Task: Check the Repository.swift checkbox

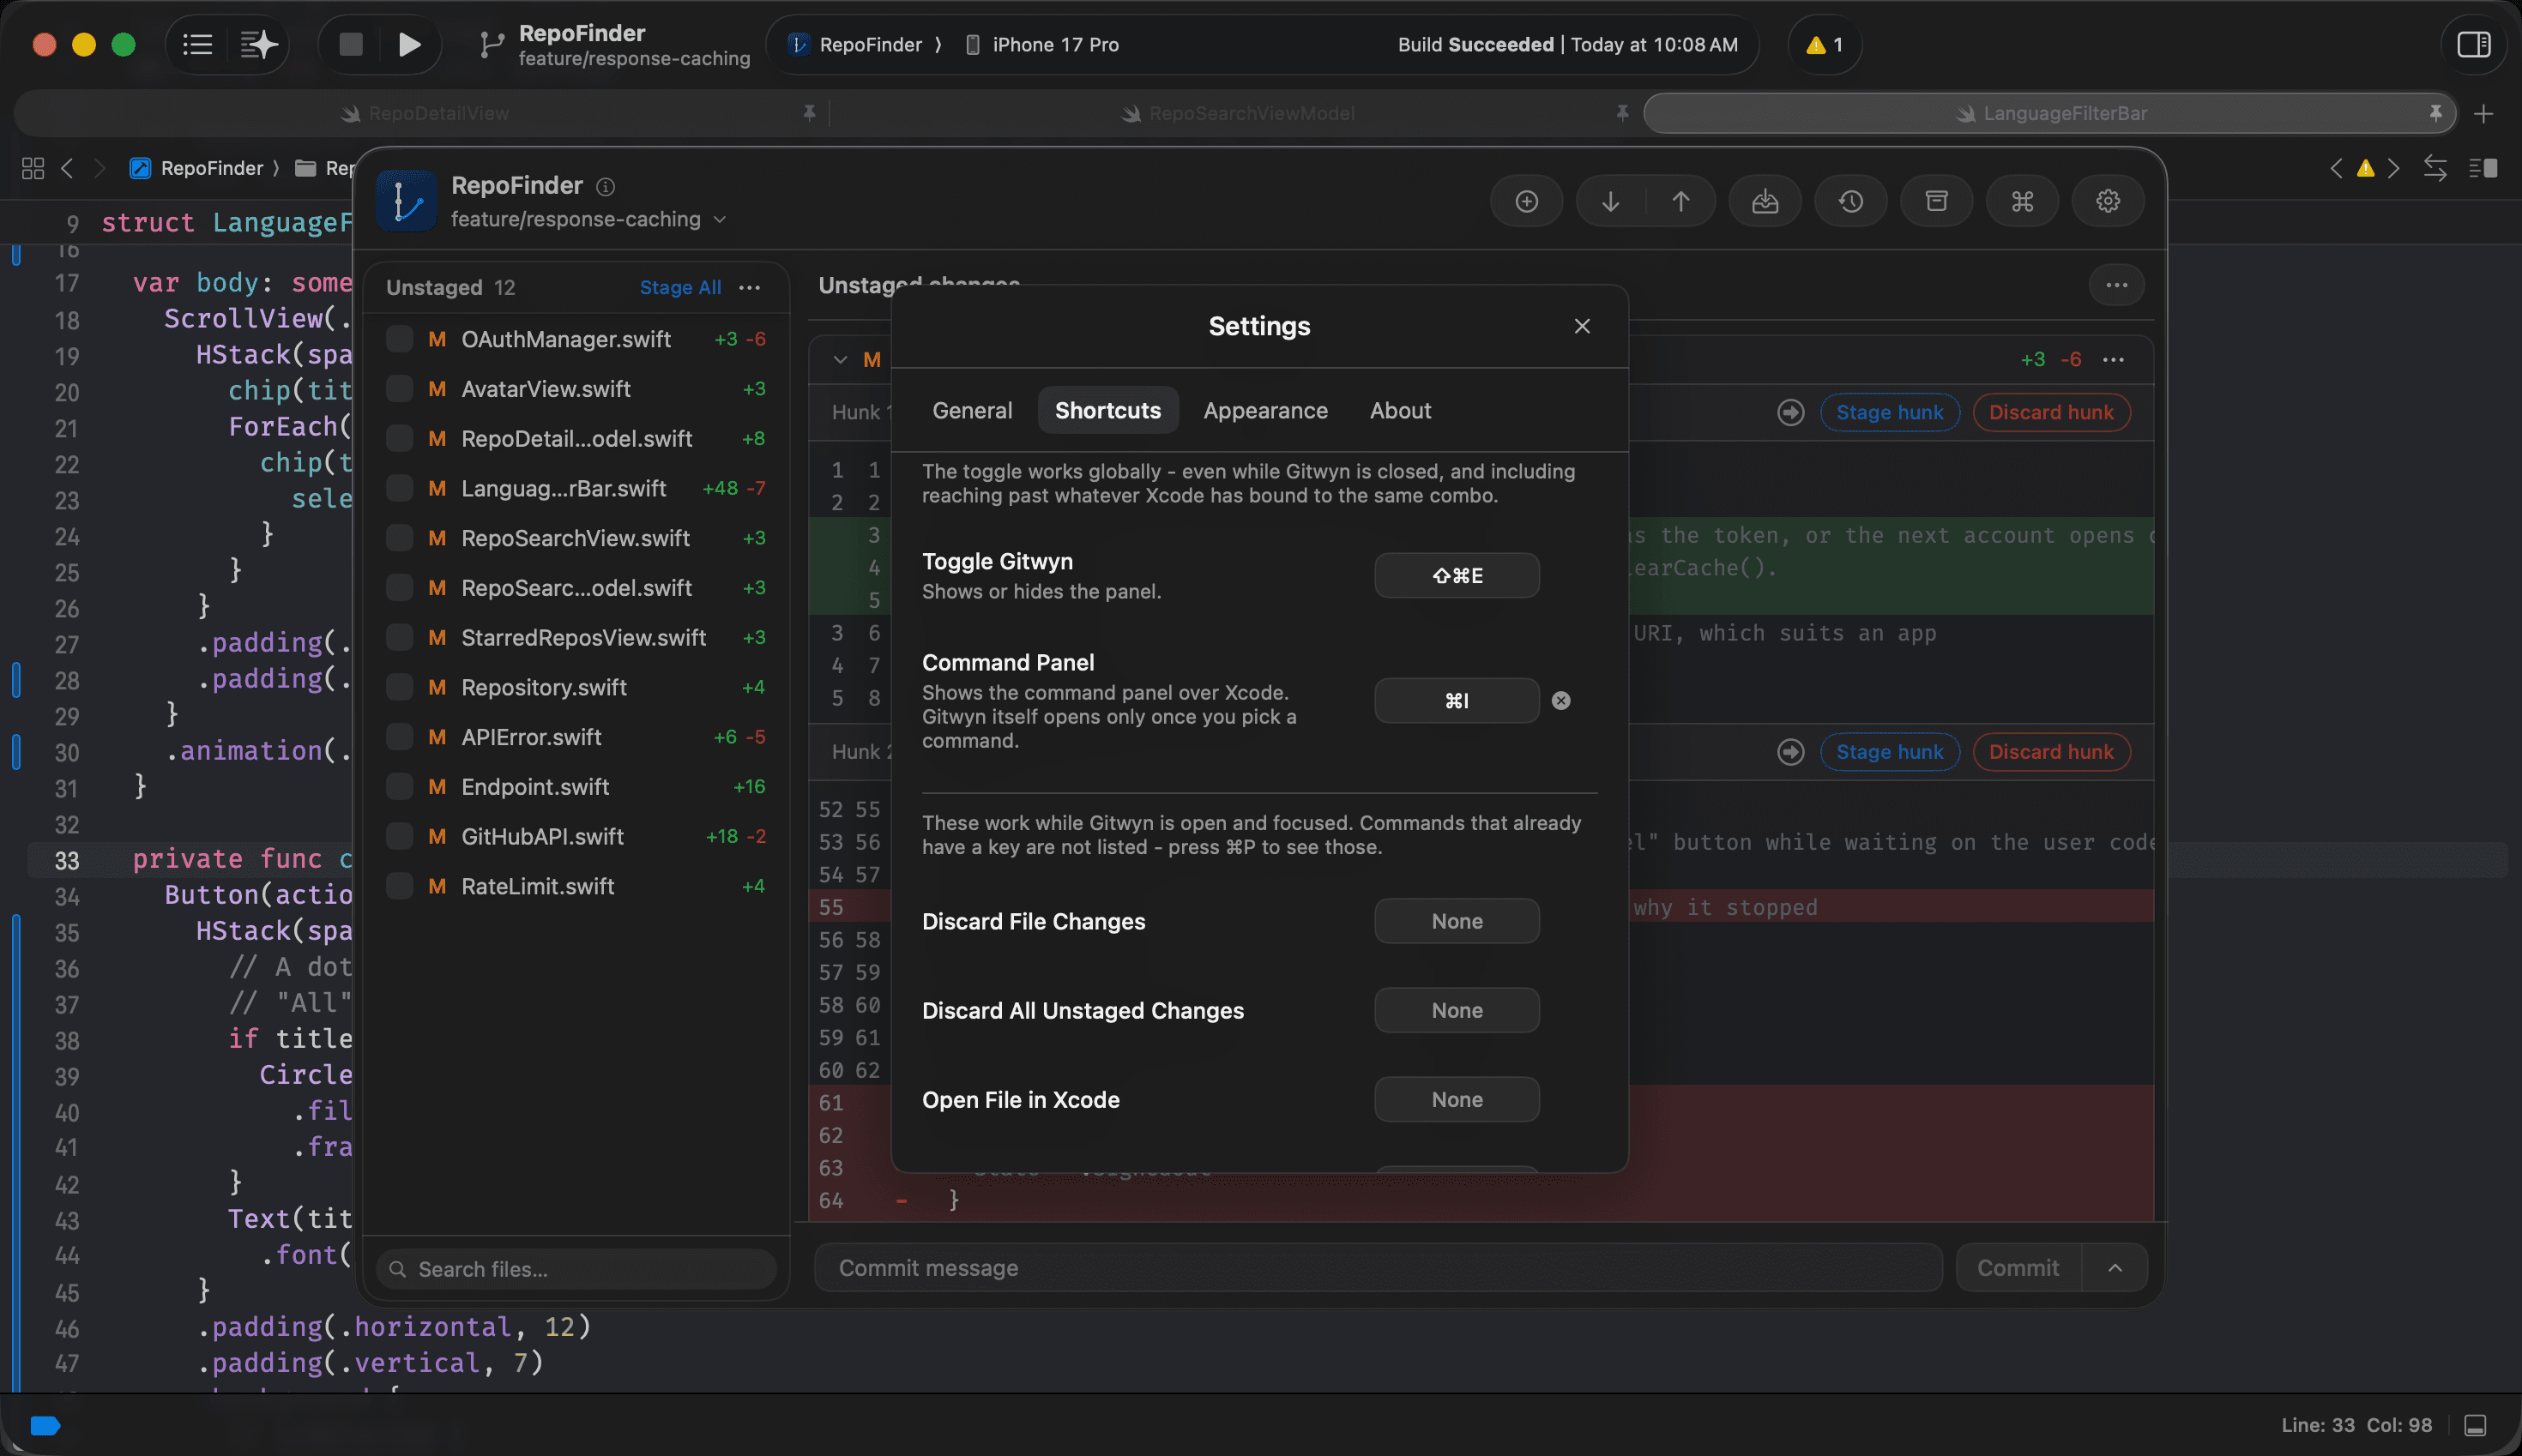Action: pos(399,687)
